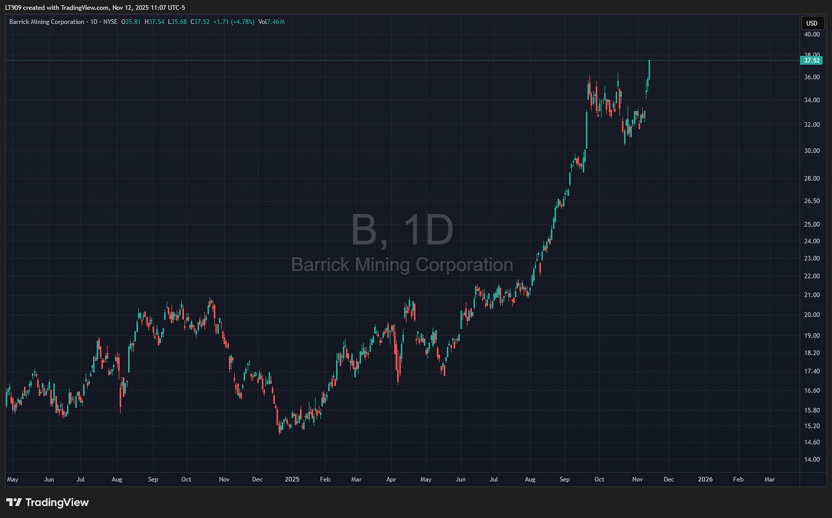Click the 15.80 price axis label
This screenshot has width=832, height=518.
tap(812, 410)
